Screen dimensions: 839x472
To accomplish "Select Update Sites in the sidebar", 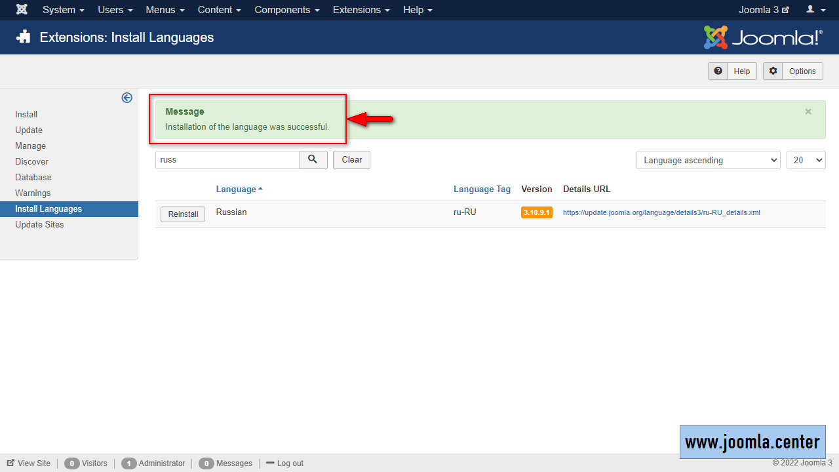I will tap(39, 225).
